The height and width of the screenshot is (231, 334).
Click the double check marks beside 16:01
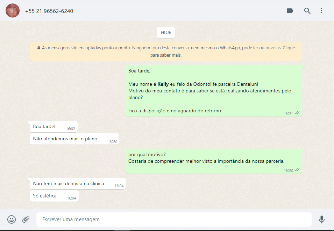click(x=297, y=113)
